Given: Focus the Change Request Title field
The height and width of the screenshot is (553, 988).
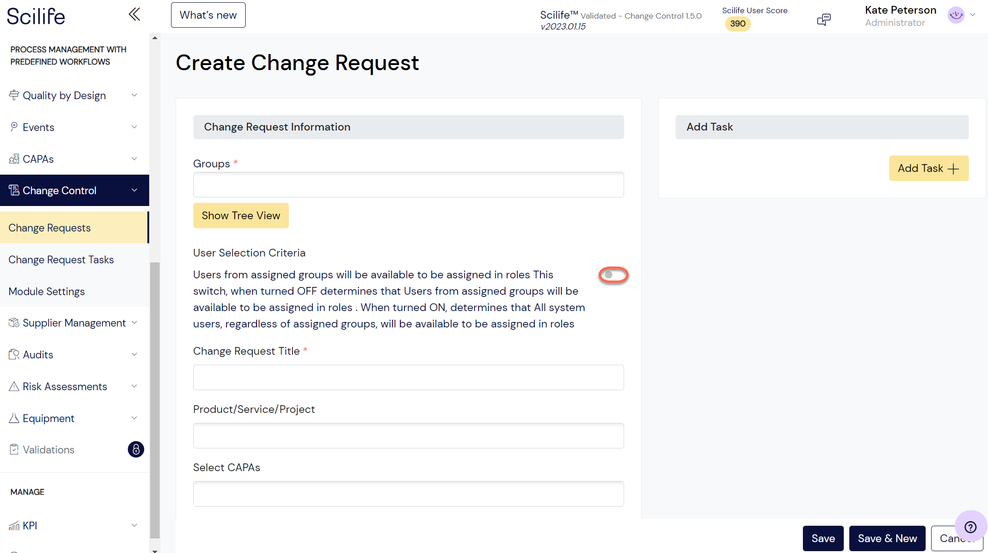Looking at the screenshot, I should pyautogui.click(x=408, y=377).
